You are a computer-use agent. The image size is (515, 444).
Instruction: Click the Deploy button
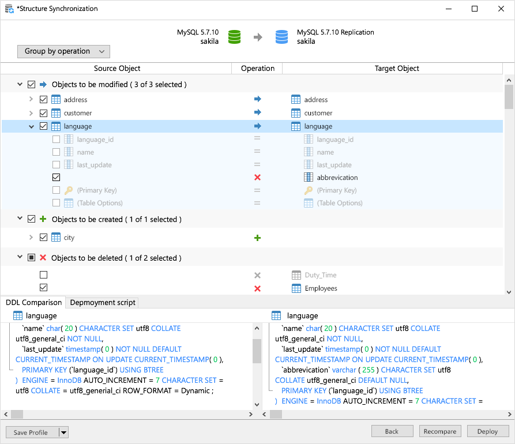(487, 431)
